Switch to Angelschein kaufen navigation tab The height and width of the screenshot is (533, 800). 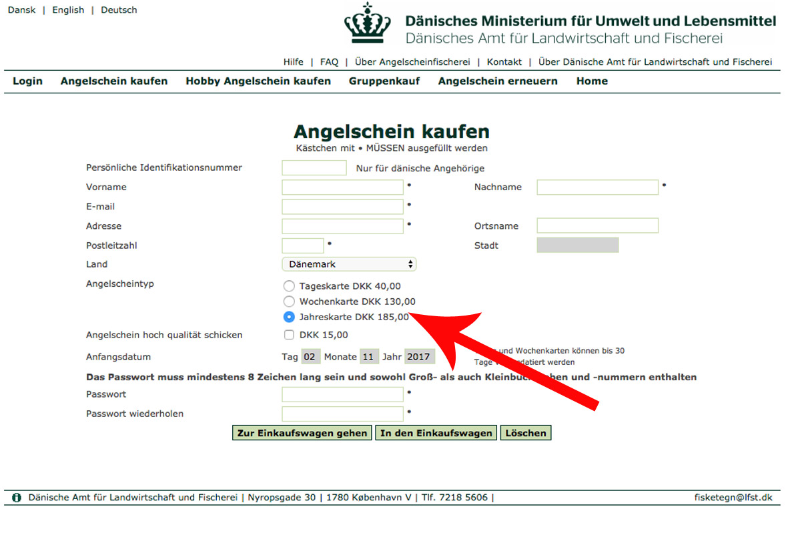click(x=113, y=81)
